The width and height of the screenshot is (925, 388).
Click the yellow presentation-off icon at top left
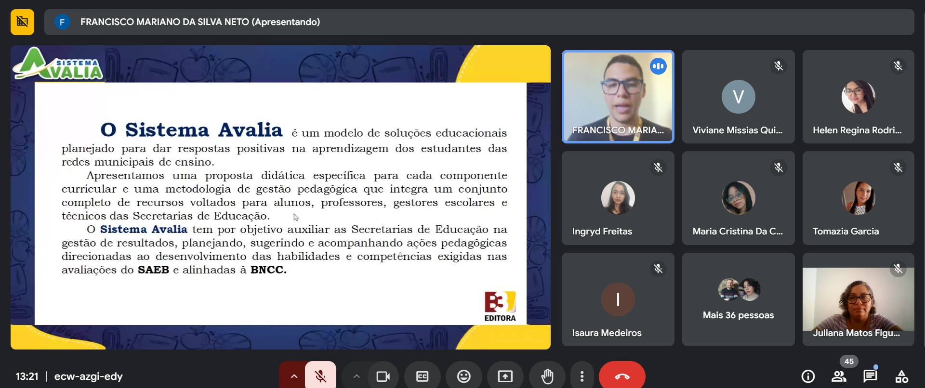22,22
